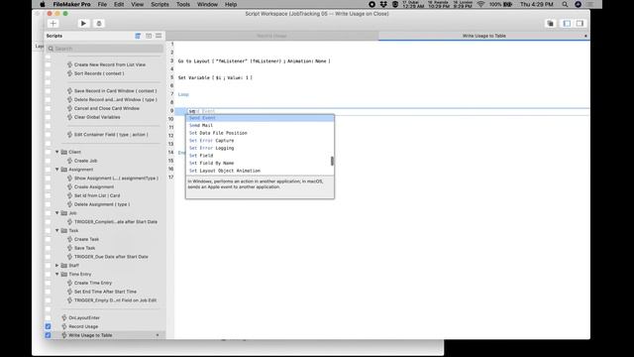The height and width of the screenshot is (357, 634).
Task: Open the FileMaker Pro menu
Action: [71, 4]
